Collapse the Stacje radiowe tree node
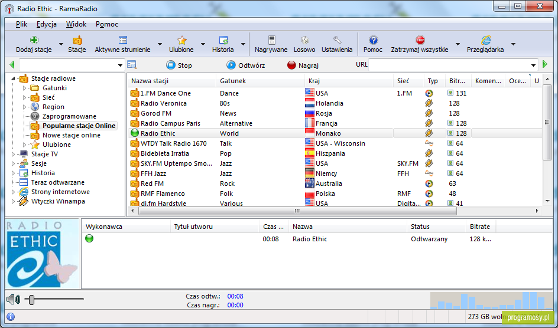This screenshot has height=328, width=558. (14, 78)
